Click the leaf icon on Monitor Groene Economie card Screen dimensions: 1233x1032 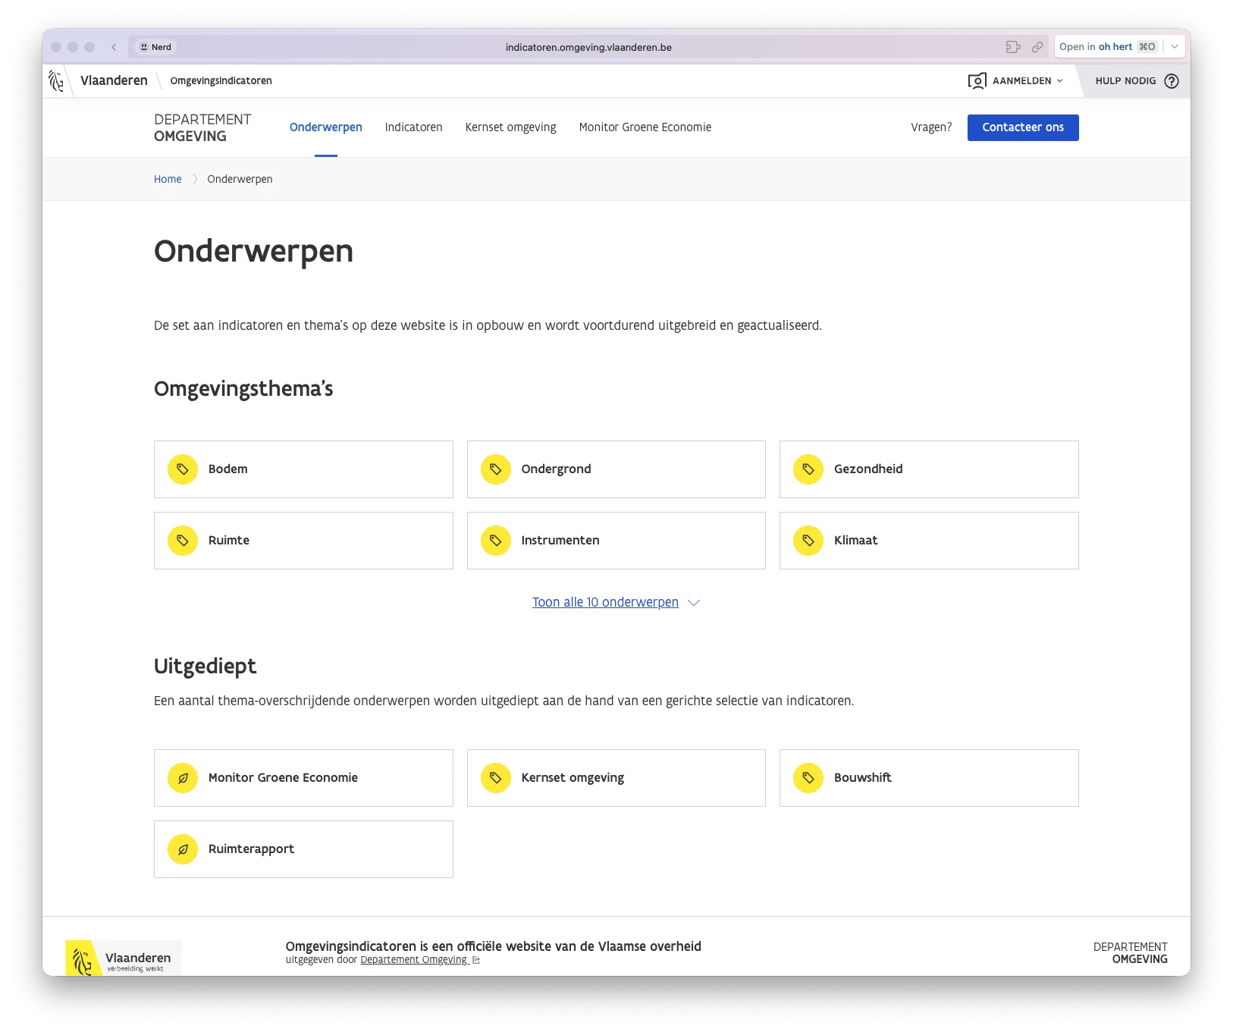coord(183,778)
